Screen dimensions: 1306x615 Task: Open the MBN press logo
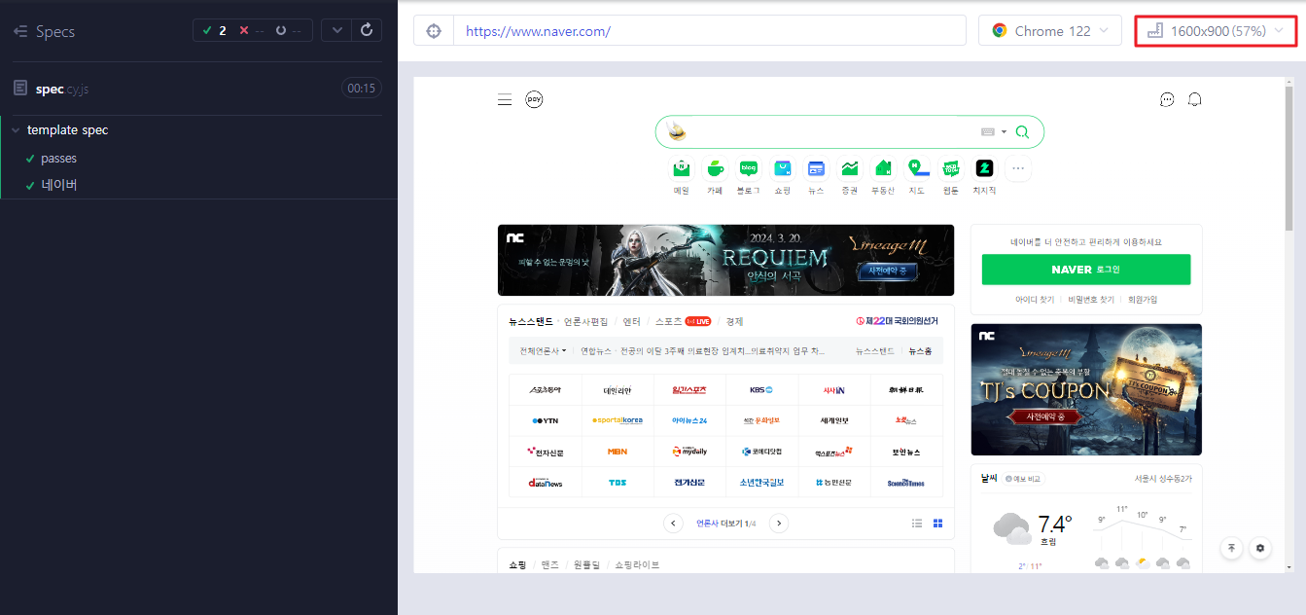[x=618, y=452]
